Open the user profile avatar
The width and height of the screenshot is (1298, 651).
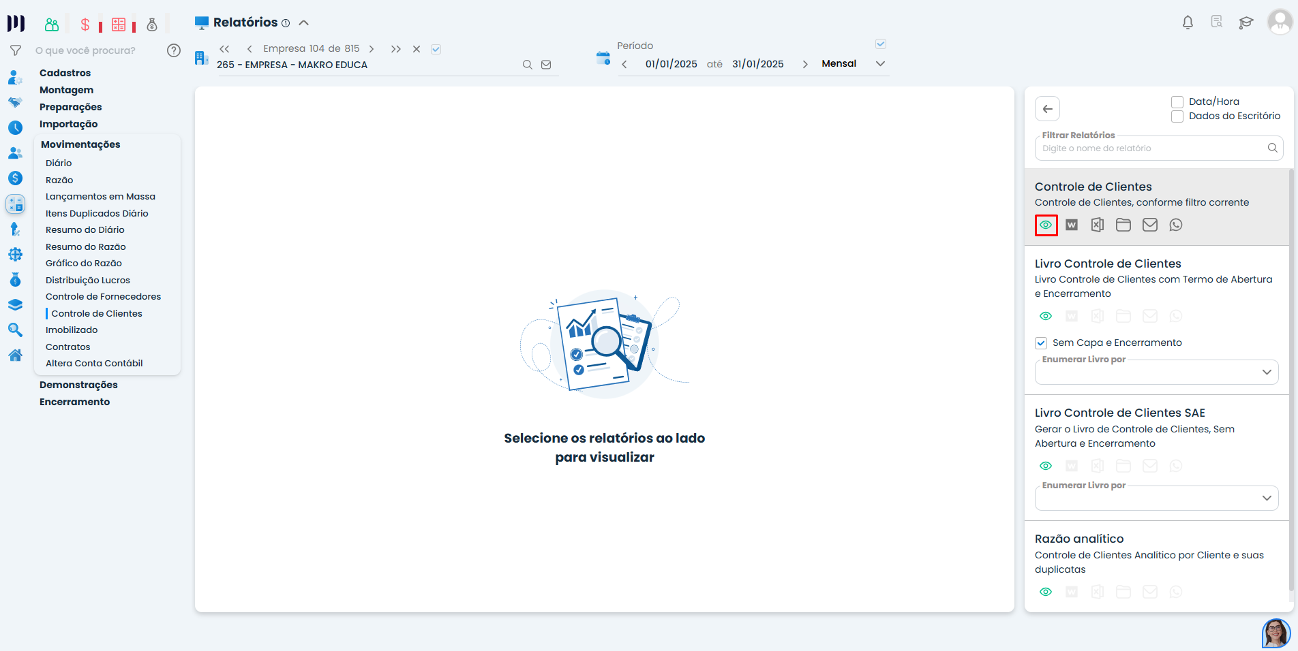(1280, 22)
